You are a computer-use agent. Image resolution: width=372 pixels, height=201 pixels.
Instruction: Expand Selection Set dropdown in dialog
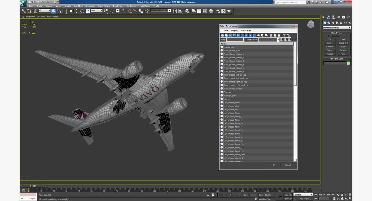point(278,40)
